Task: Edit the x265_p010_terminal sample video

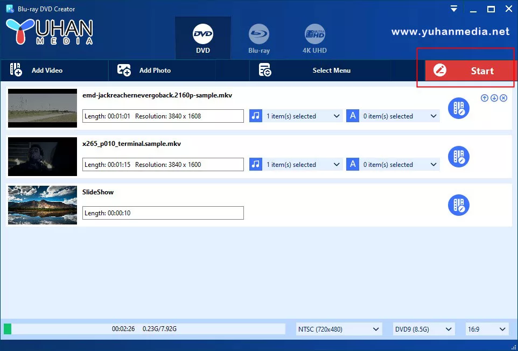Action: click(458, 157)
